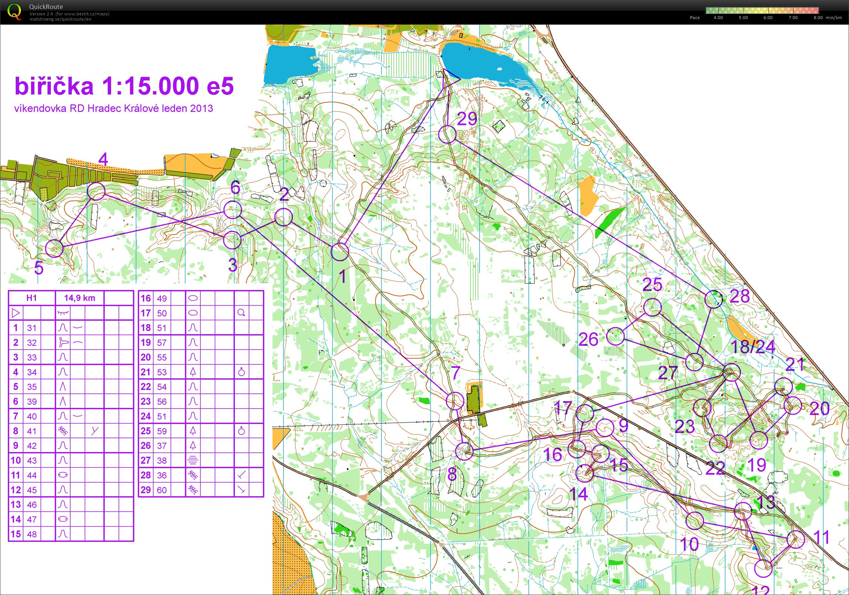This screenshot has width=849, height=595.
Task: Select control circle 10 on the map
Action: click(695, 521)
